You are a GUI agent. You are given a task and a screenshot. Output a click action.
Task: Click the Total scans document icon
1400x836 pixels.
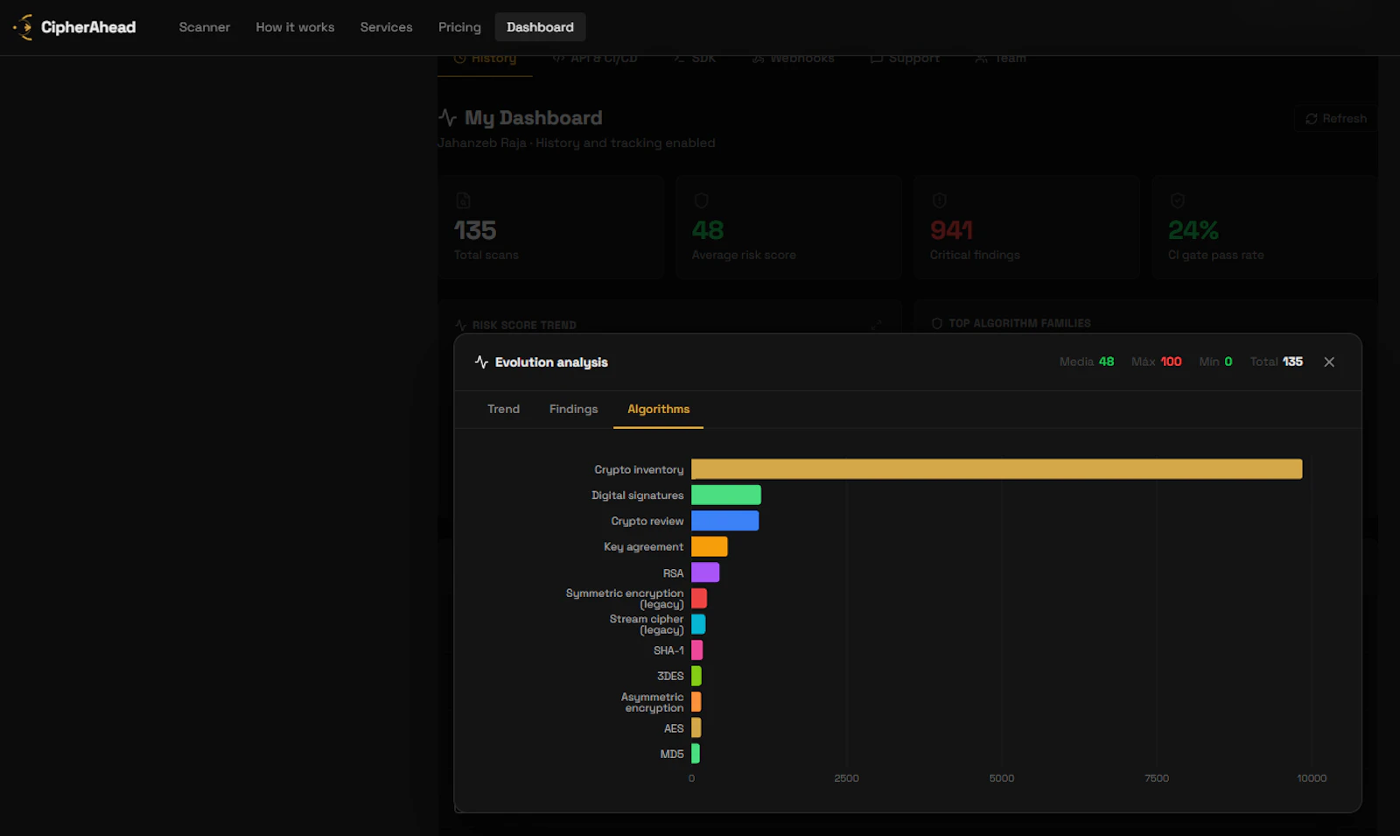(463, 200)
